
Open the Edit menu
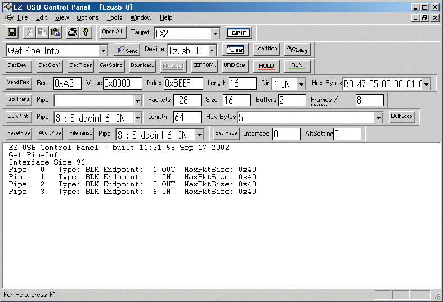click(41, 17)
